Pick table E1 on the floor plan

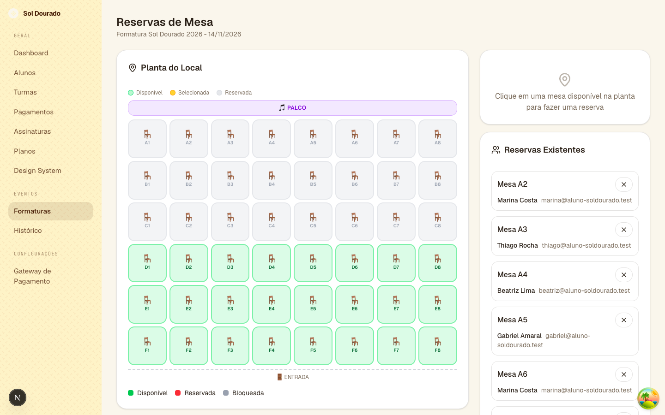click(x=147, y=304)
